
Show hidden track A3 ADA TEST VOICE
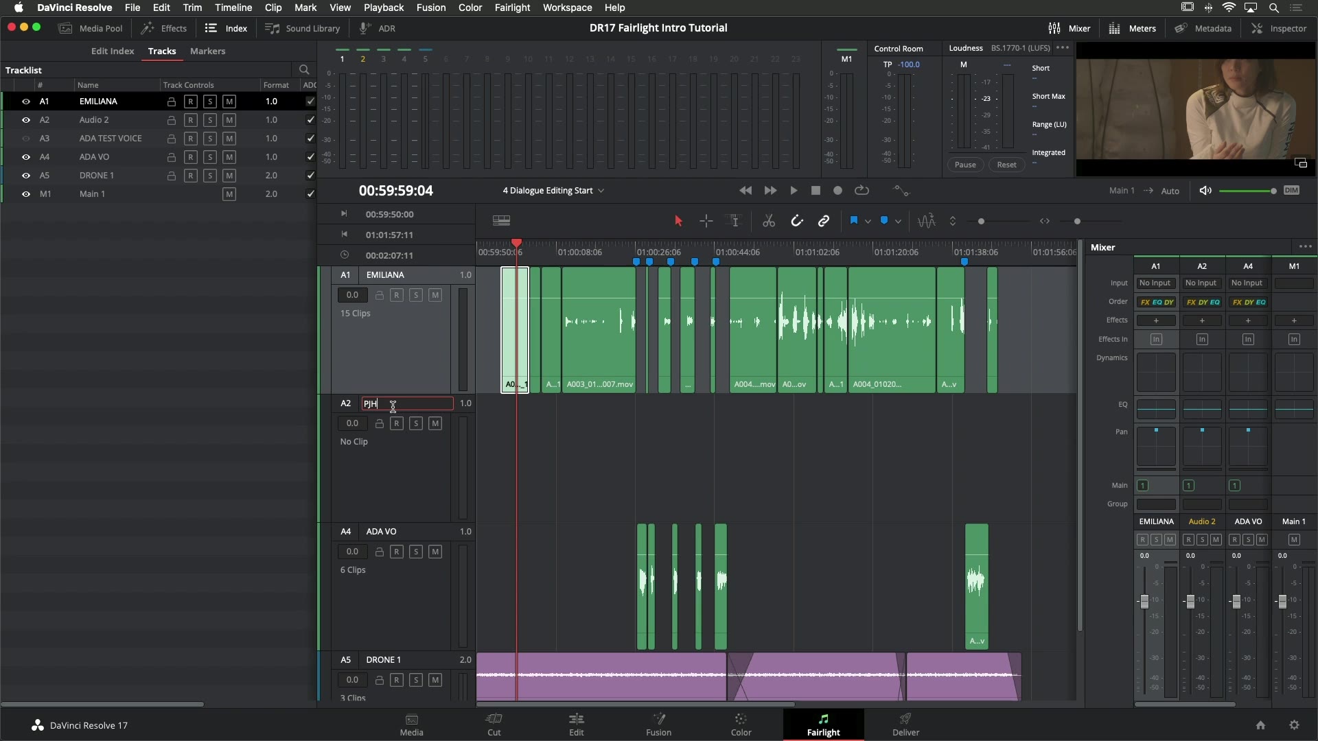click(x=26, y=139)
